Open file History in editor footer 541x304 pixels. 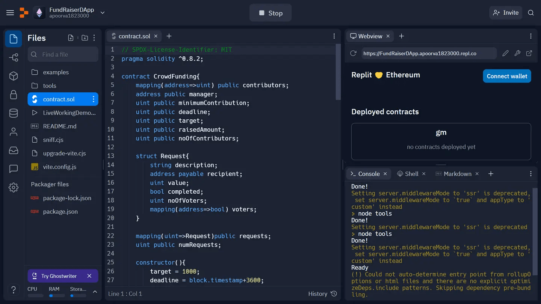pyautogui.click(x=322, y=294)
